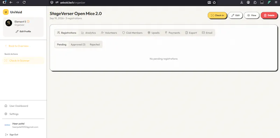Click the Element 5 organizer avatar
The height and width of the screenshot is (138, 280).
pos(9,23)
